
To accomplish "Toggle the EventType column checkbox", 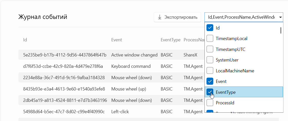I will [x=210, y=92].
